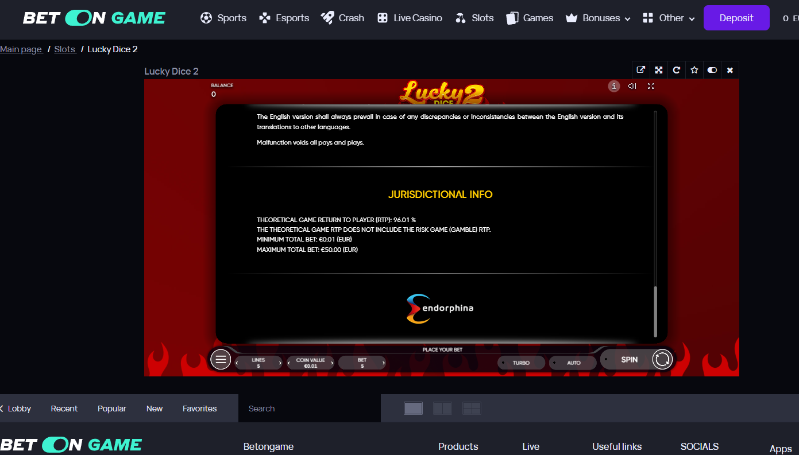Switch to the New tab
This screenshot has height=455, width=799.
[155, 409]
